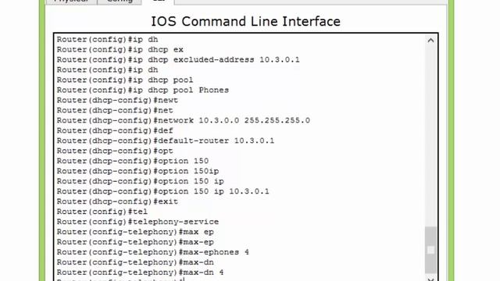Click the 'ip dhcp pool Phones' line
This screenshot has height=281, width=500.
tap(143, 91)
